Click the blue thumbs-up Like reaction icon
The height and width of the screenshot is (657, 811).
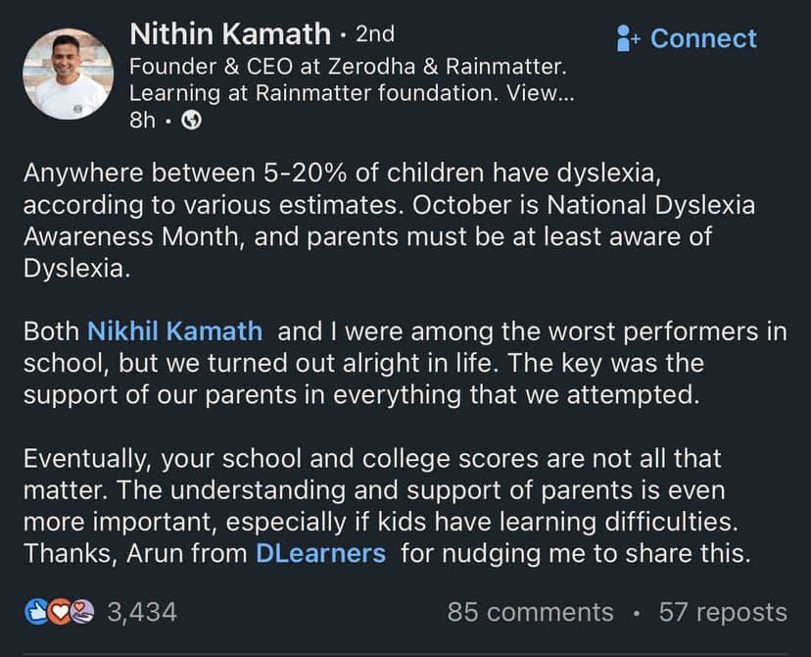click(x=34, y=613)
